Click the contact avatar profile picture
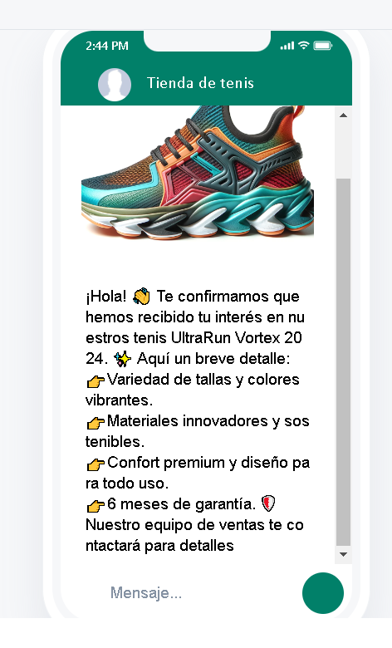Screen dimensions: 392x648 pyautogui.click(x=115, y=85)
